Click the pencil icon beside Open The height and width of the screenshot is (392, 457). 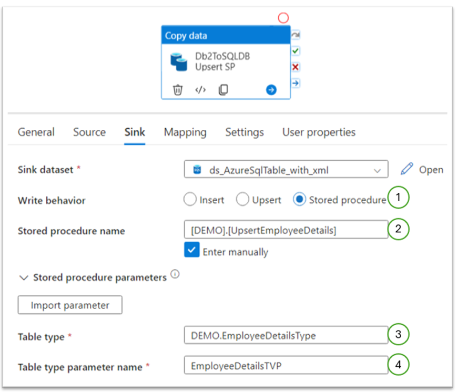(407, 169)
